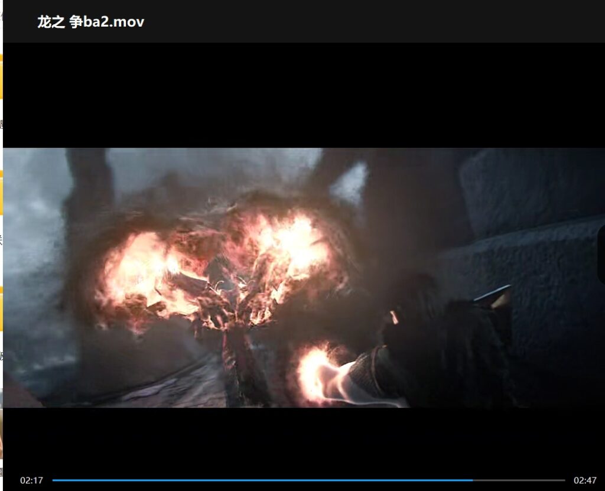Click the dark cloaked figure in the video
The width and height of the screenshot is (605, 491).
[437, 349]
